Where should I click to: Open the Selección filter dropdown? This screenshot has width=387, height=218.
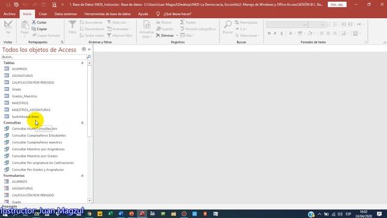point(119,22)
